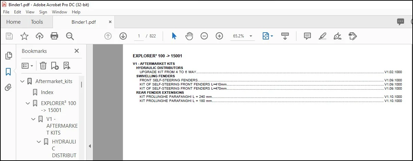The width and height of the screenshot is (413, 161).
Task: Print the document with printer icon
Action: pos(54,36)
